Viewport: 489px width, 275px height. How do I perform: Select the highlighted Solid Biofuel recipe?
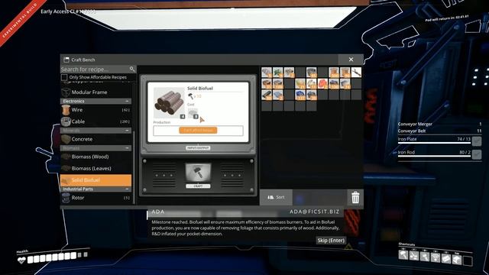[96, 180]
